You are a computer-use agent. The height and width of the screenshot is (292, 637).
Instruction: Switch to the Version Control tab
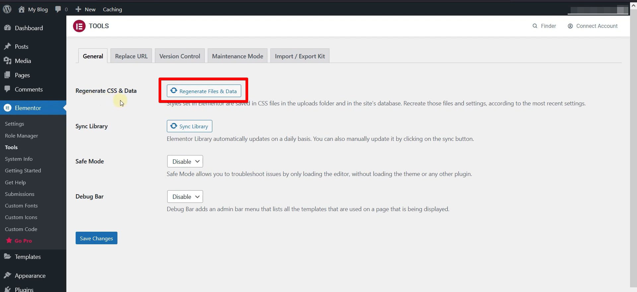click(179, 56)
